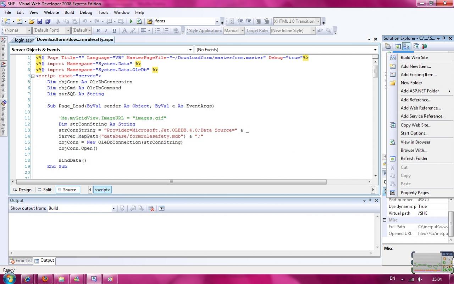Open the Error List tab

[x=21, y=261]
